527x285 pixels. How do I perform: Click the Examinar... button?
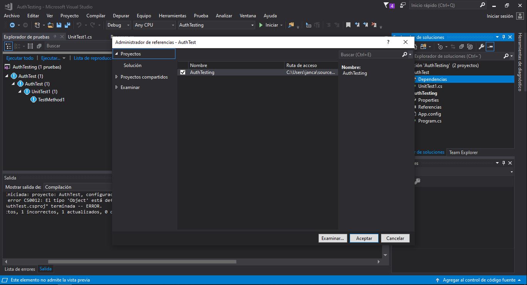click(x=333, y=238)
